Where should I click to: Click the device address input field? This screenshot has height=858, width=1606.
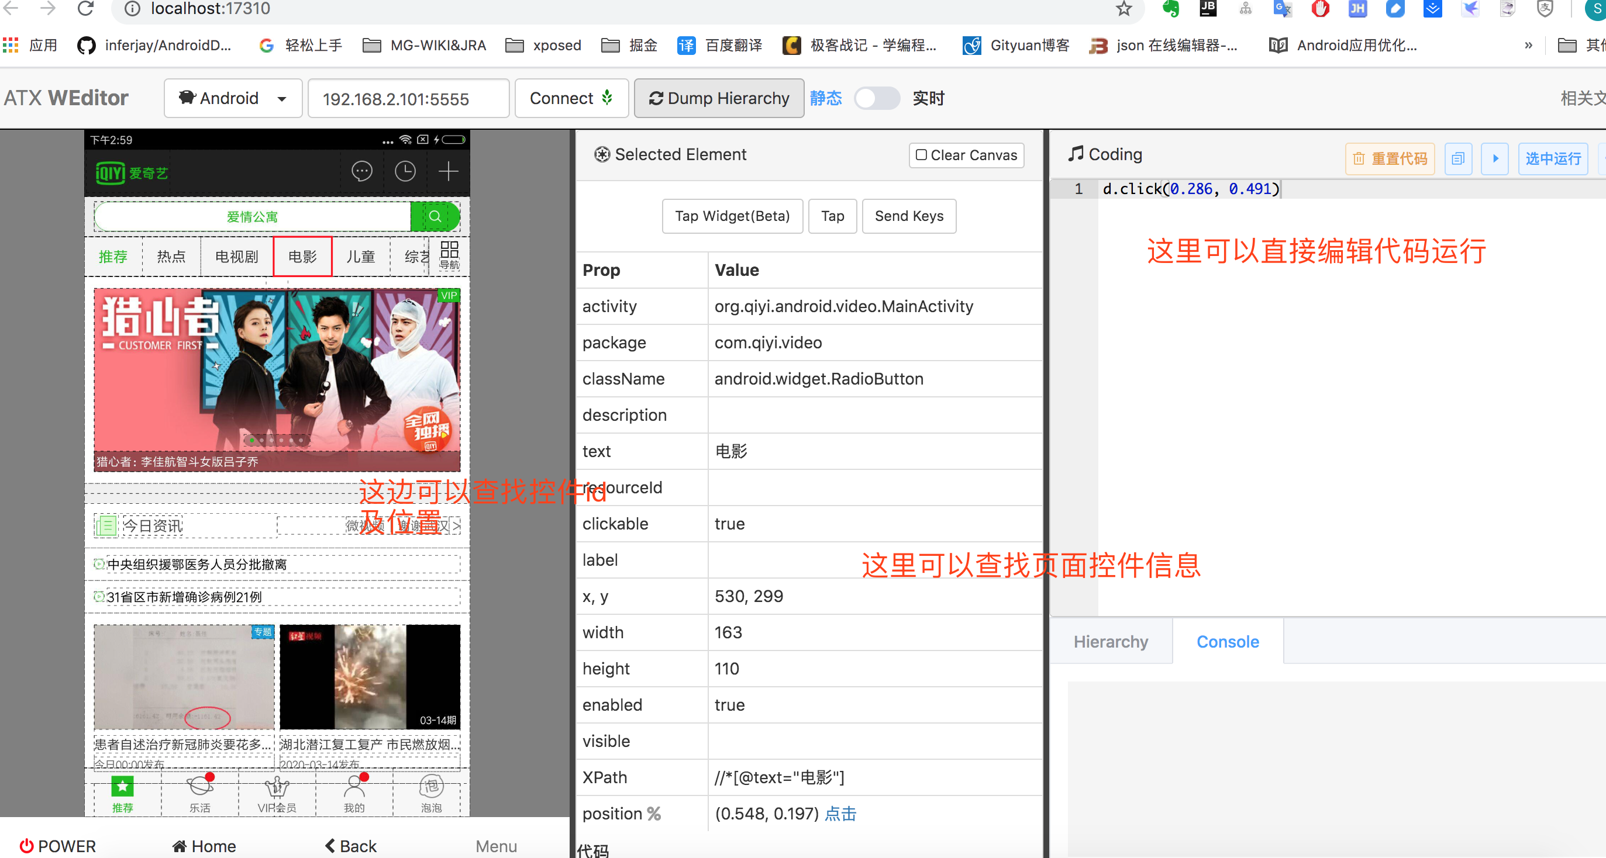[408, 98]
